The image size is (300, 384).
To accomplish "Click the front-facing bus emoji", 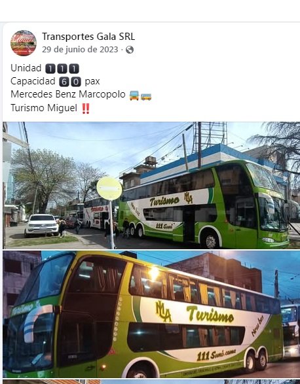I will point(134,96).
